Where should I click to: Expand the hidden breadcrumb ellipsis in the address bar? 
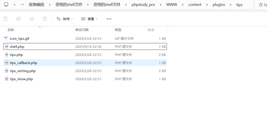pos(22,5)
